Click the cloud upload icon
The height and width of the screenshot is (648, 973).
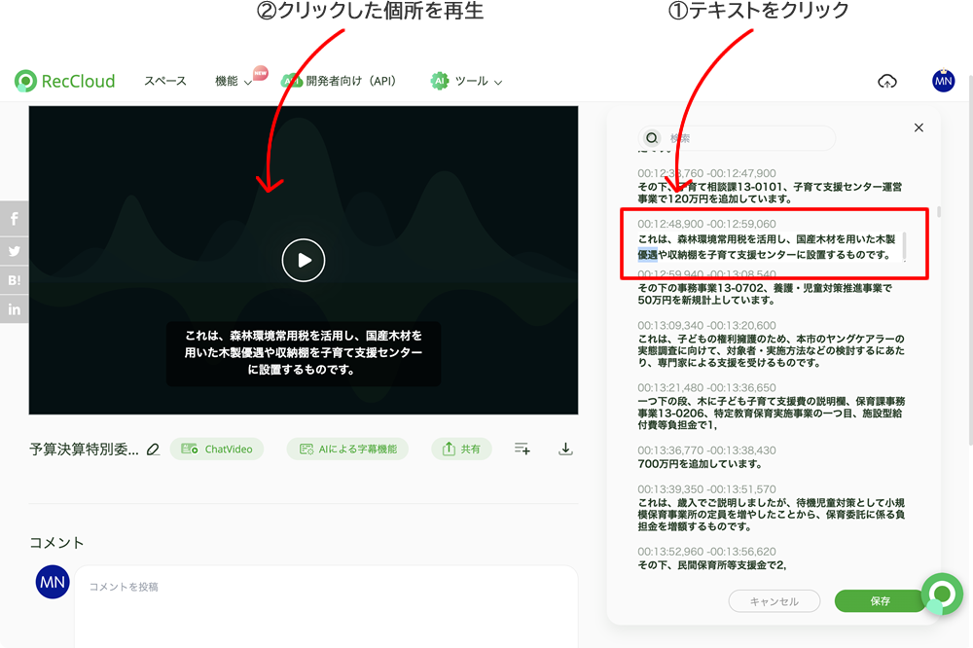[x=887, y=81]
